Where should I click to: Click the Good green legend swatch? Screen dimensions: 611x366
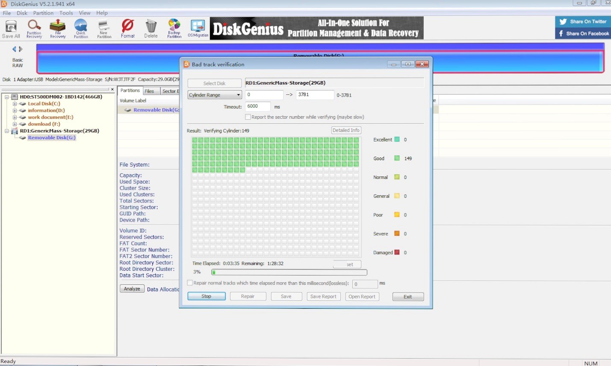(397, 158)
